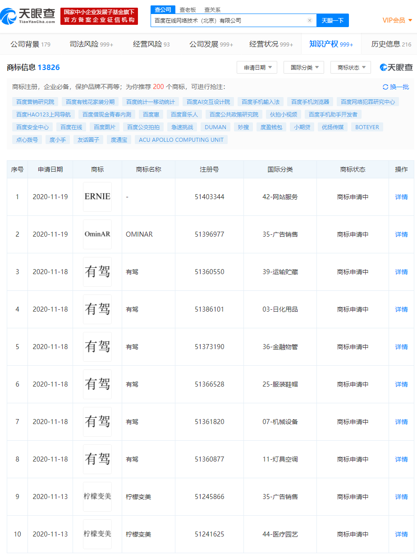Select 百度手机浏览器 tag

pyautogui.click(x=310, y=102)
